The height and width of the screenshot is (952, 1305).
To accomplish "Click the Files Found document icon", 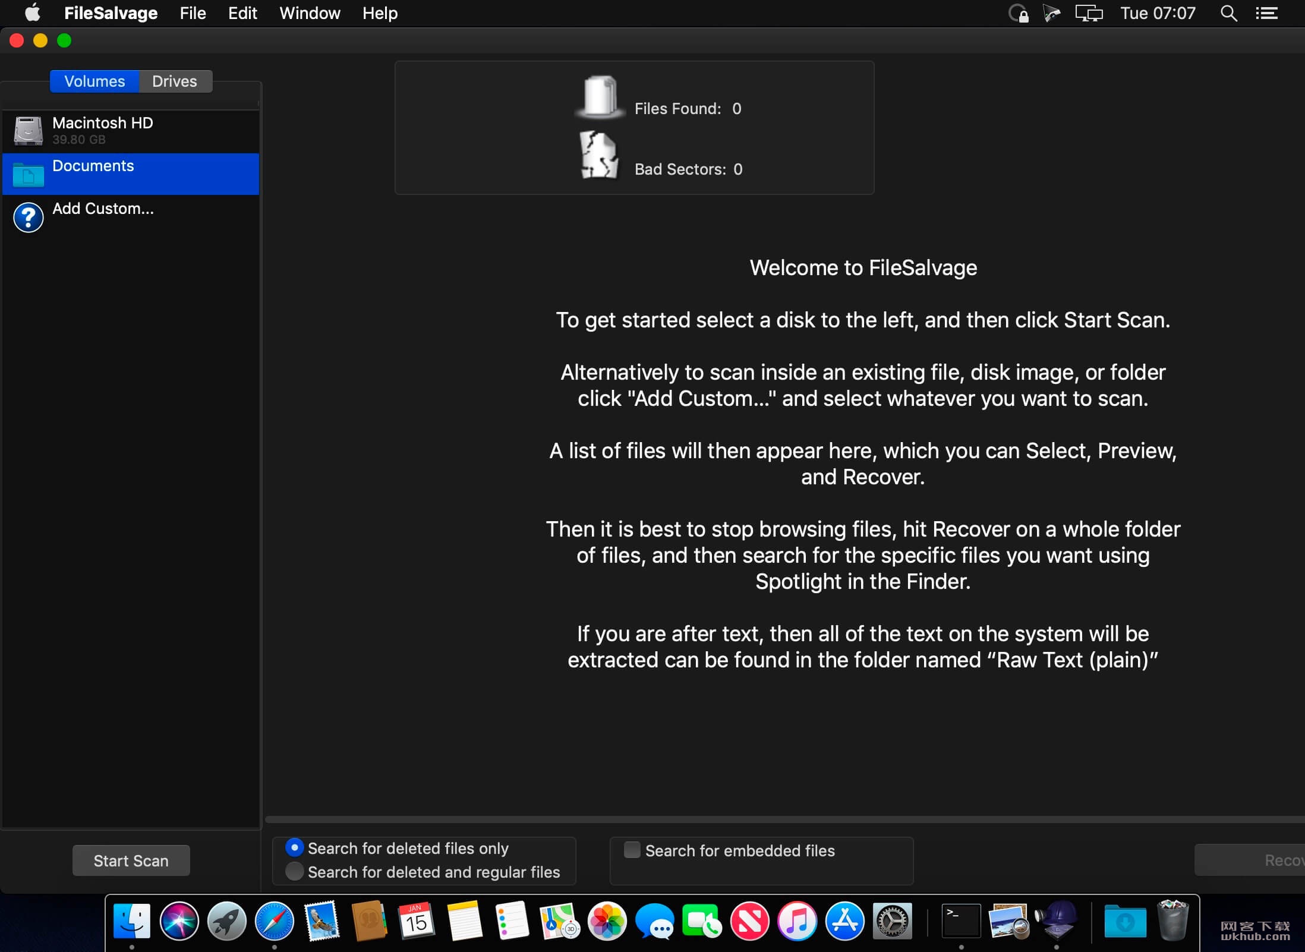I will pos(600,96).
